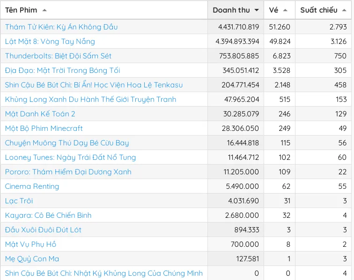Open Lật Mặt 8: Vòng Tay Nắng link
This screenshot has height=280, width=354.
click(x=50, y=42)
